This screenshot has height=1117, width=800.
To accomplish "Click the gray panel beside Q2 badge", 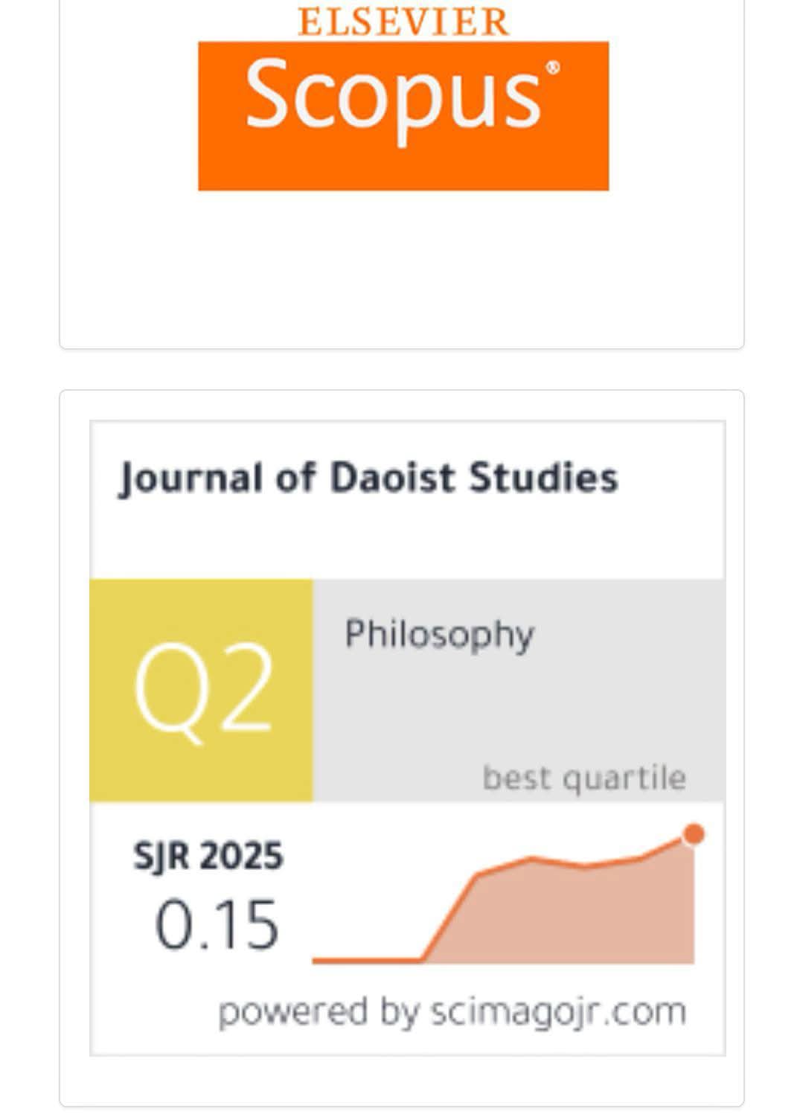I will pos(519,691).
